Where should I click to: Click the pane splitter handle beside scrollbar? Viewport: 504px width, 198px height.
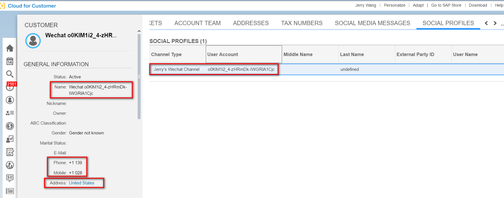tap(139, 77)
